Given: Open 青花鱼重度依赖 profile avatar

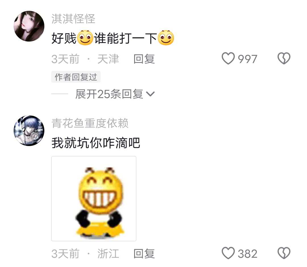Looking at the screenshot, I should (29, 131).
